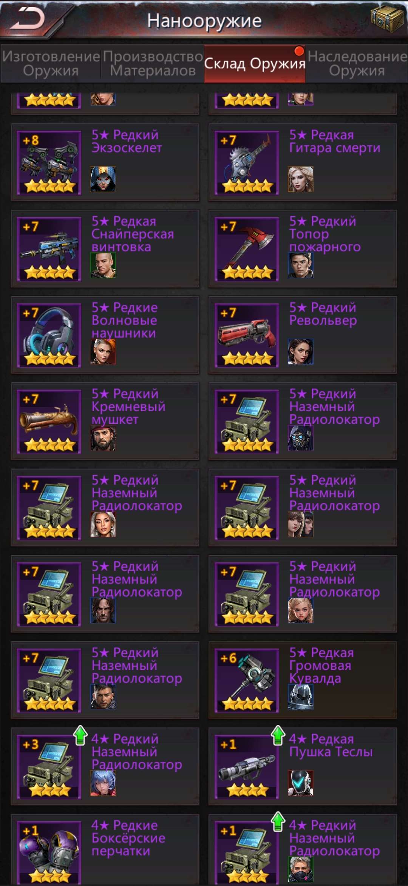Viewport: 408px width, 886px height.
Task: Pick the Топор пожарного axe icon
Action: pos(247,249)
